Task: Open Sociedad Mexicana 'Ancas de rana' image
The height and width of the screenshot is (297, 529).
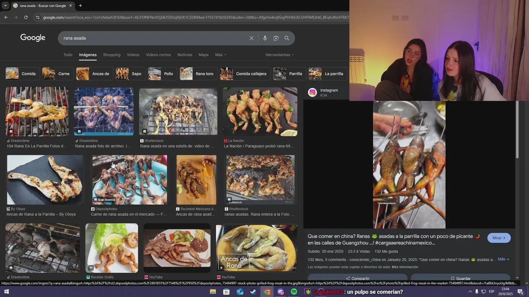Action: 196,180
